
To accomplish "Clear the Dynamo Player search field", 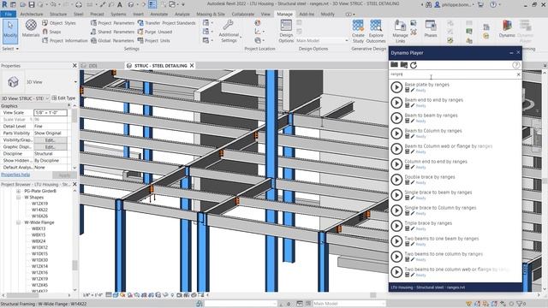I will pos(518,74).
